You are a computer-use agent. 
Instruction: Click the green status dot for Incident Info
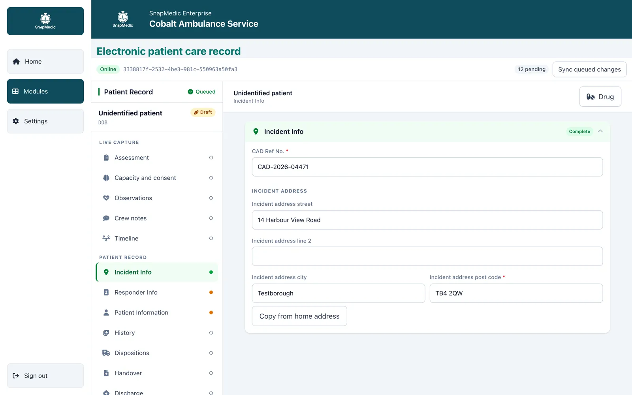tap(211, 272)
